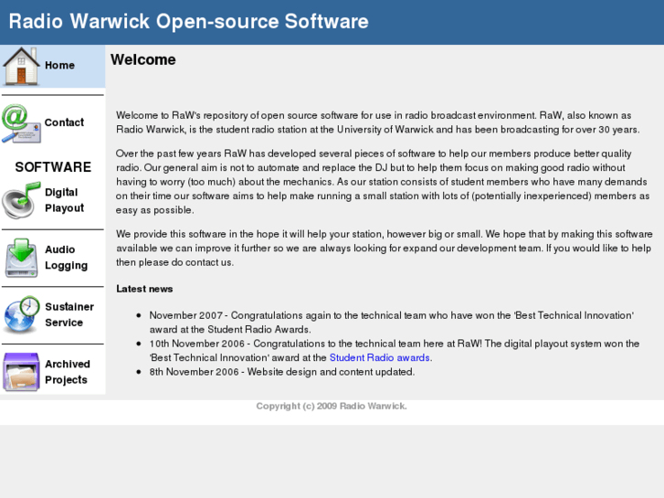This screenshot has width=664, height=498.
Task: Click the SOFTWARE sidebar heading
Action: [x=53, y=167]
